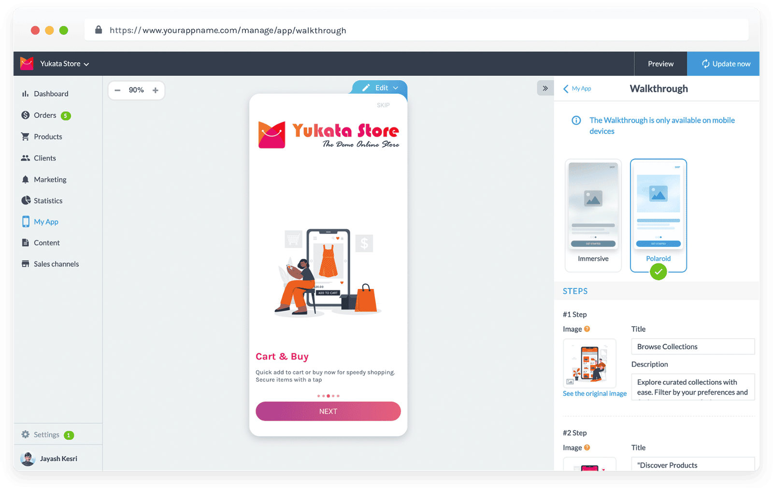Decrease zoom with the minus control

click(117, 90)
